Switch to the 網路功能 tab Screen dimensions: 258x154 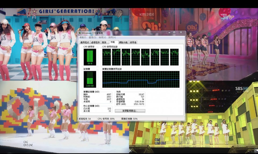click(x=123, y=42)
